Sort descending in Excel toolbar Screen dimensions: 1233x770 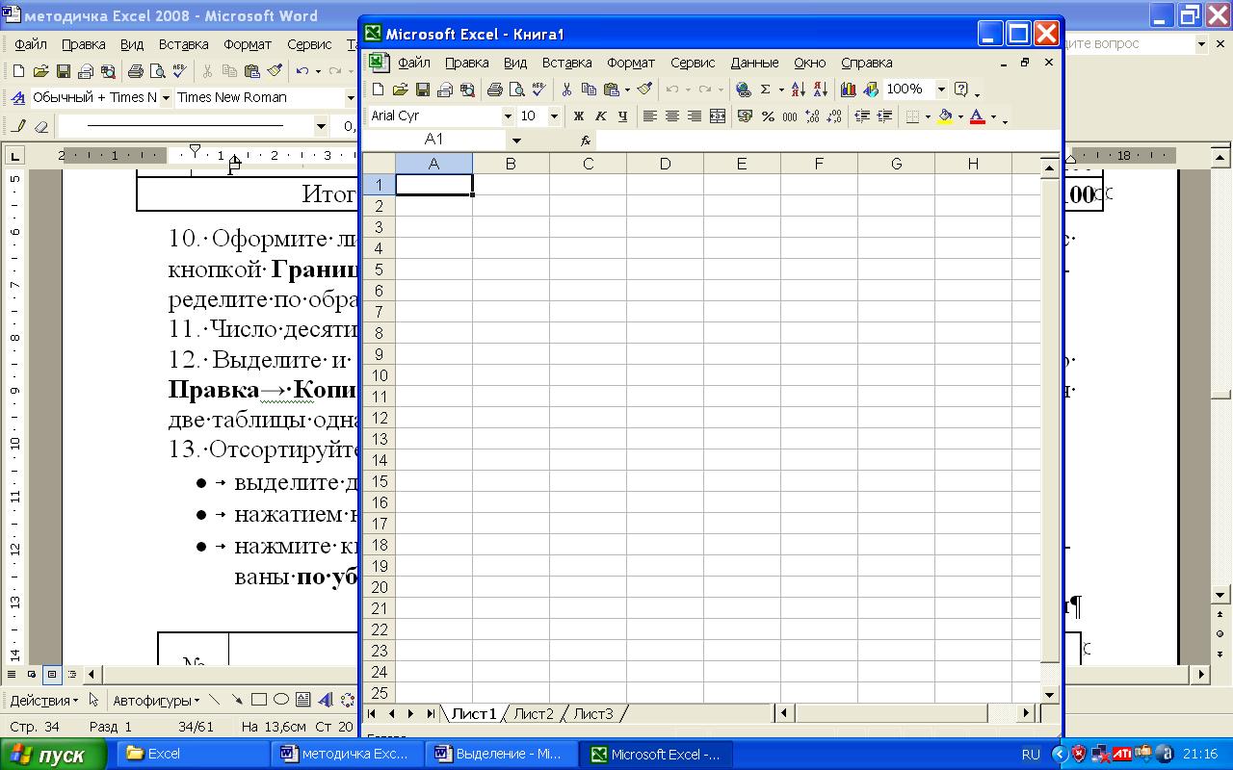pyautogui.click(x=820, y=90)
